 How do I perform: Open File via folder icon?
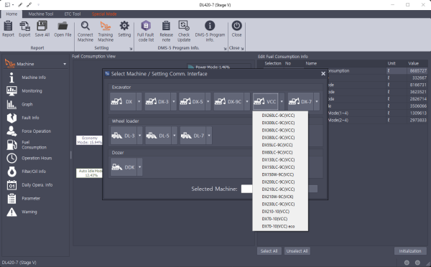(x=62, y=26)
